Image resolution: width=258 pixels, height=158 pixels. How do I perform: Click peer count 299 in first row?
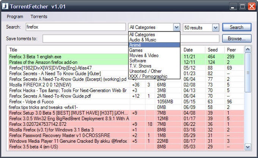pos(231,57)
